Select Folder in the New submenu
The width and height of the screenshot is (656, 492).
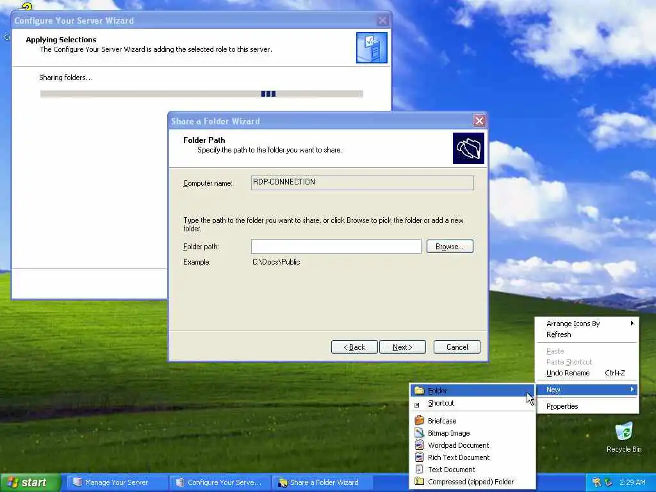click(472, 390)
